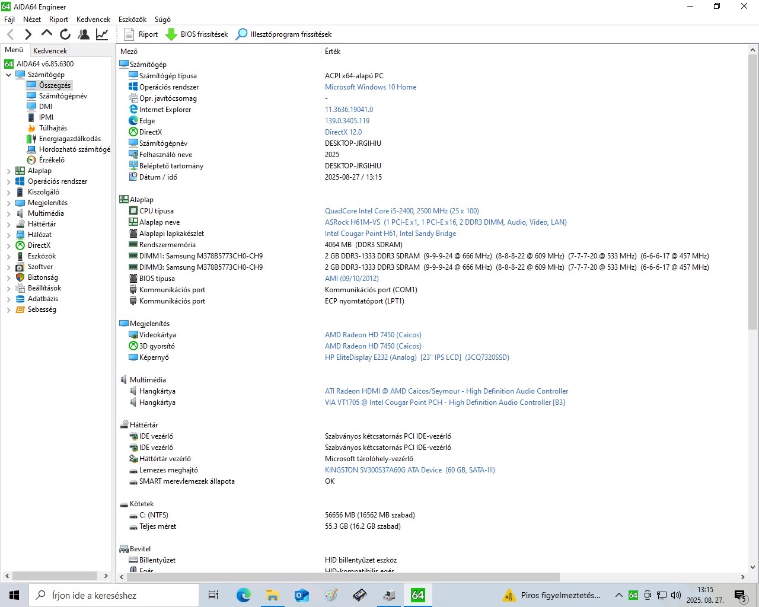The image size is (759, 607).
Task: Open the Eszközök menu
Action: [132, 20]
